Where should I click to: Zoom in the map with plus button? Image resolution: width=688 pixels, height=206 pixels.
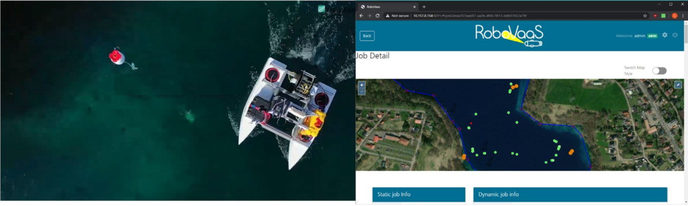point(362,85)
